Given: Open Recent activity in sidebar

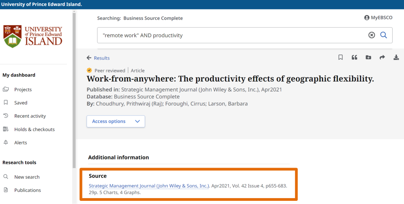Looking at the screenshot, I should [x=30, y=116].
